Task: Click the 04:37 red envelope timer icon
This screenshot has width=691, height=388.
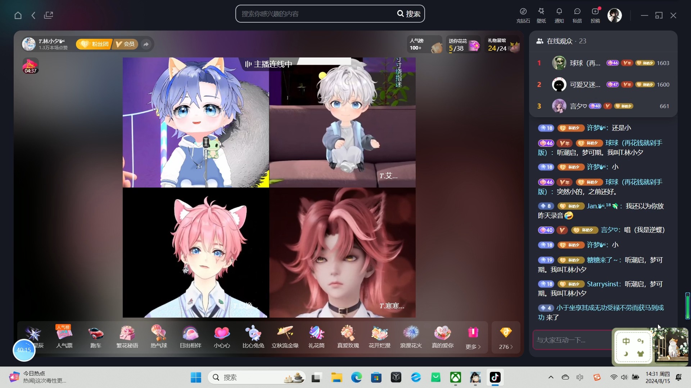Action: click(31, 66)
